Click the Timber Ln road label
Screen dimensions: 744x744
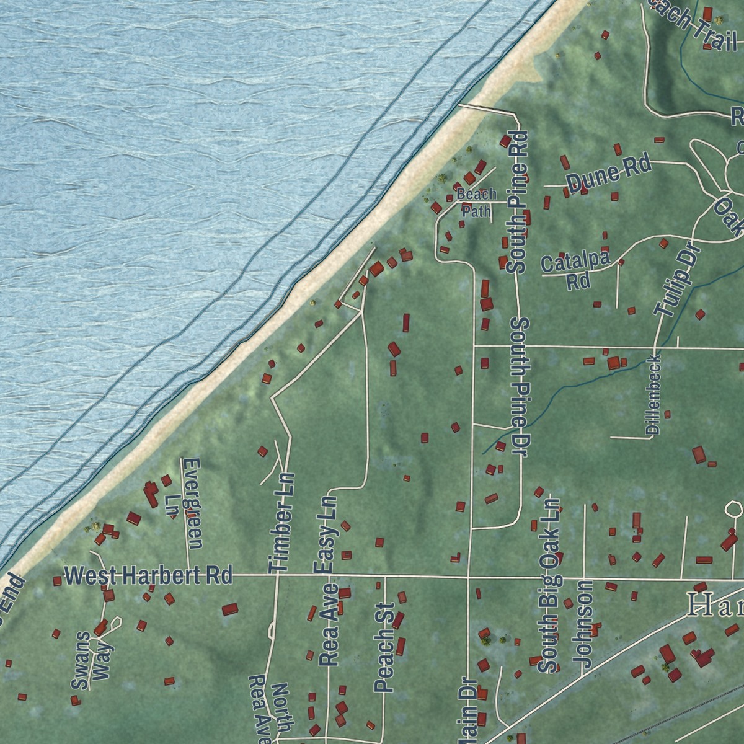(x=281, y=522)
